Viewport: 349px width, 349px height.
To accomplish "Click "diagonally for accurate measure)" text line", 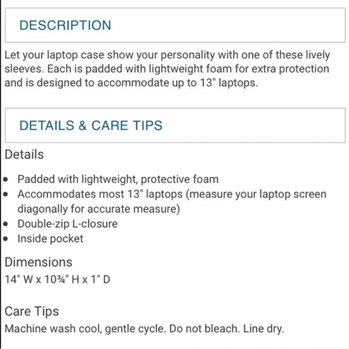I will 98,209.
